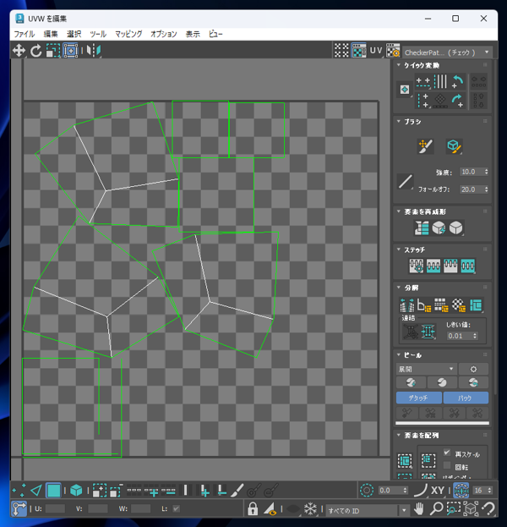Image resolution: width=507 pixels, height=527 pixels.
Task: Click the Mirror tool icon
Action: [x=94, y=51]
